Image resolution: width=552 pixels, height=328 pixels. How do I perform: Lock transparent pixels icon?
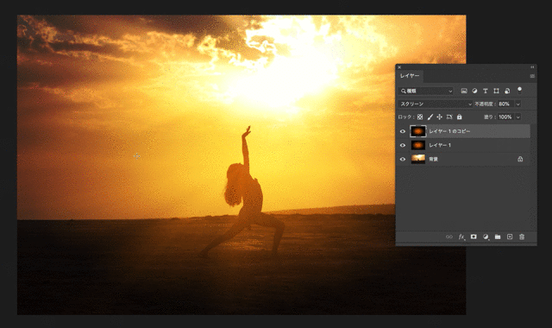point(420,117)
